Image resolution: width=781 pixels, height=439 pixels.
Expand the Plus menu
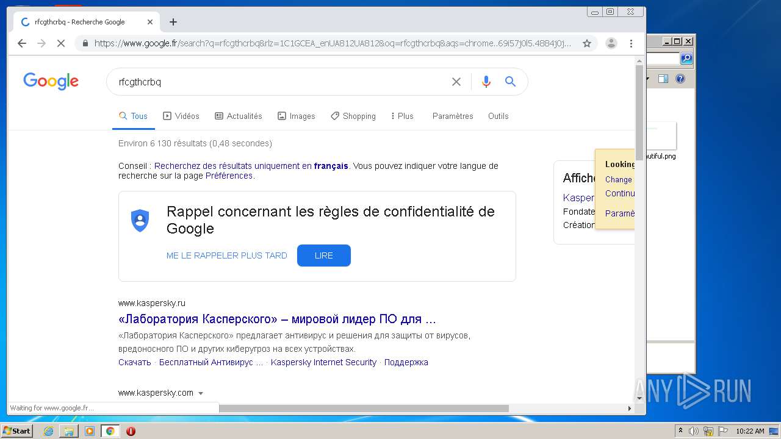[402, 116]
